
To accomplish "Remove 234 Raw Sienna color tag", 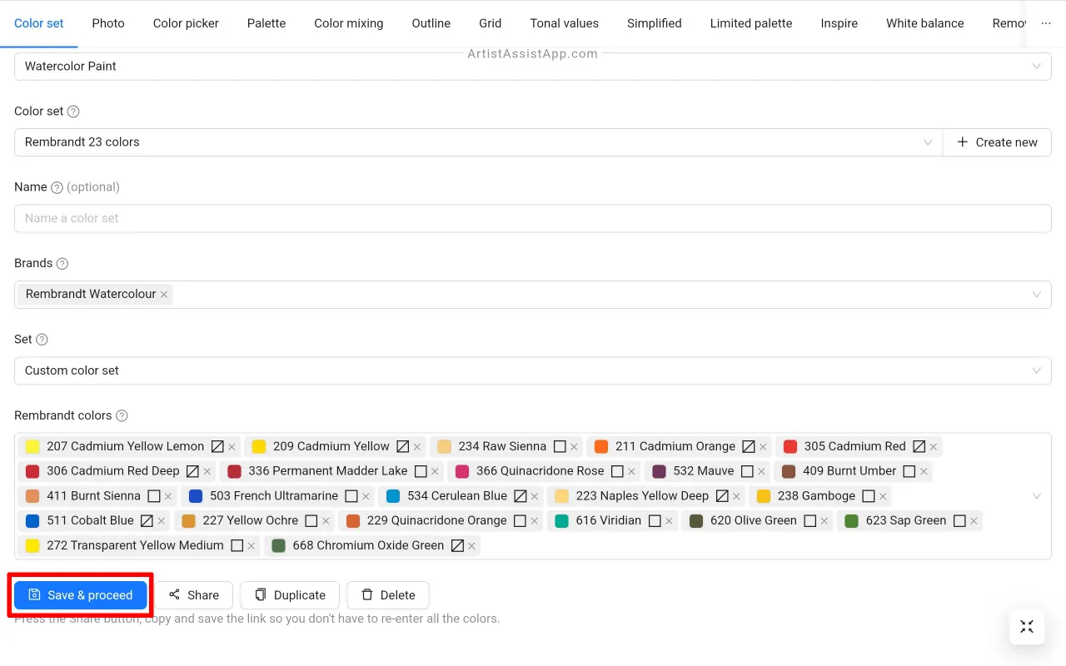I will pos(574,447).
